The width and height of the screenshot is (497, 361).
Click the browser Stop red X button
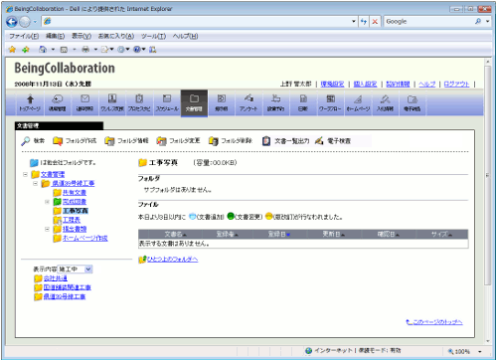pos(375,22)
